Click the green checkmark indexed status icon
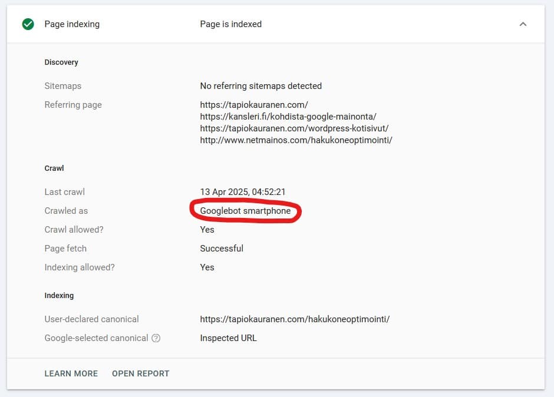Viewport: 554px width, 397px height. coord(28,24)
